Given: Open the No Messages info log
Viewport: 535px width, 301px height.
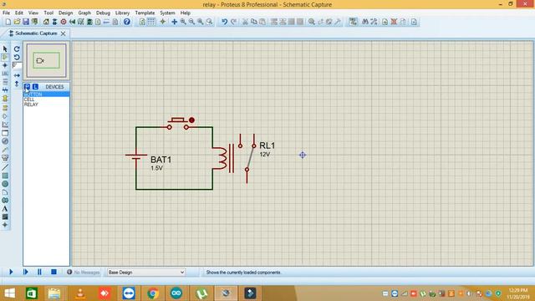Looking at the screenshot, I should click(84, 273).
